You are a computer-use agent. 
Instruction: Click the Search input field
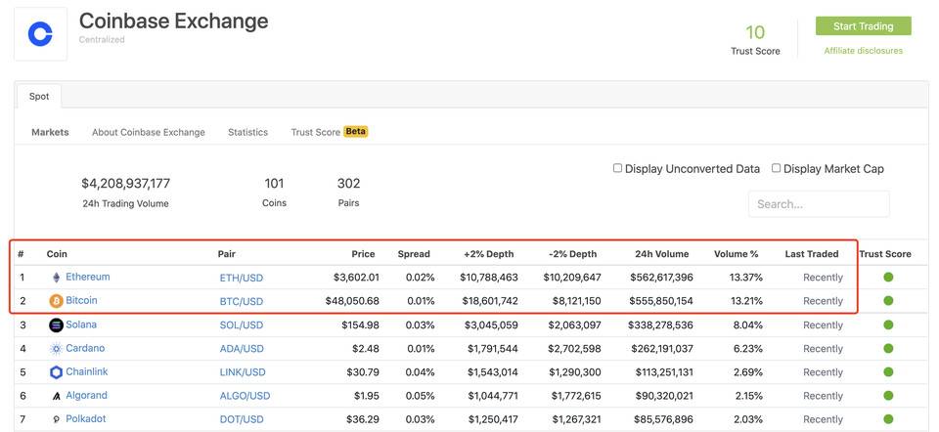pos(819,204)
